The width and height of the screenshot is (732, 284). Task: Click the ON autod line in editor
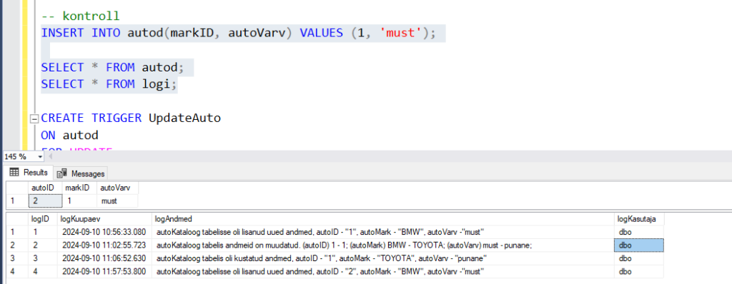(70, 136)
